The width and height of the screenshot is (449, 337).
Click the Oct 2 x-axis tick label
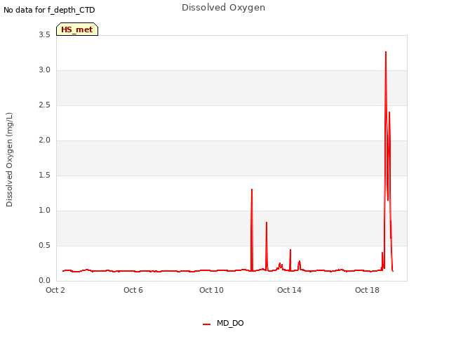click(x=55, y=290)
